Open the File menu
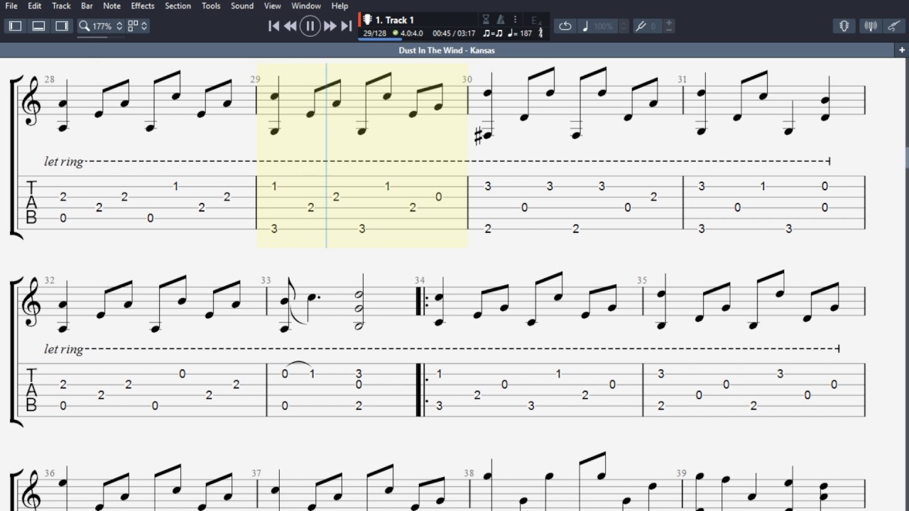The height and width of the screenshot is (511, 909). tap(11, 6)
